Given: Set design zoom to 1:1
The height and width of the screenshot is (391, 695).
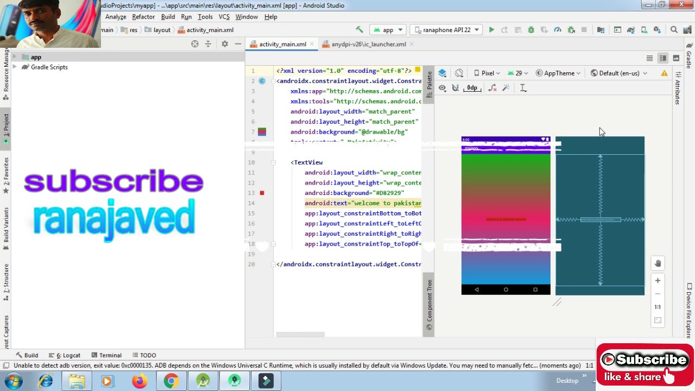Looking at the screenshot, I should tap(658, 307).
